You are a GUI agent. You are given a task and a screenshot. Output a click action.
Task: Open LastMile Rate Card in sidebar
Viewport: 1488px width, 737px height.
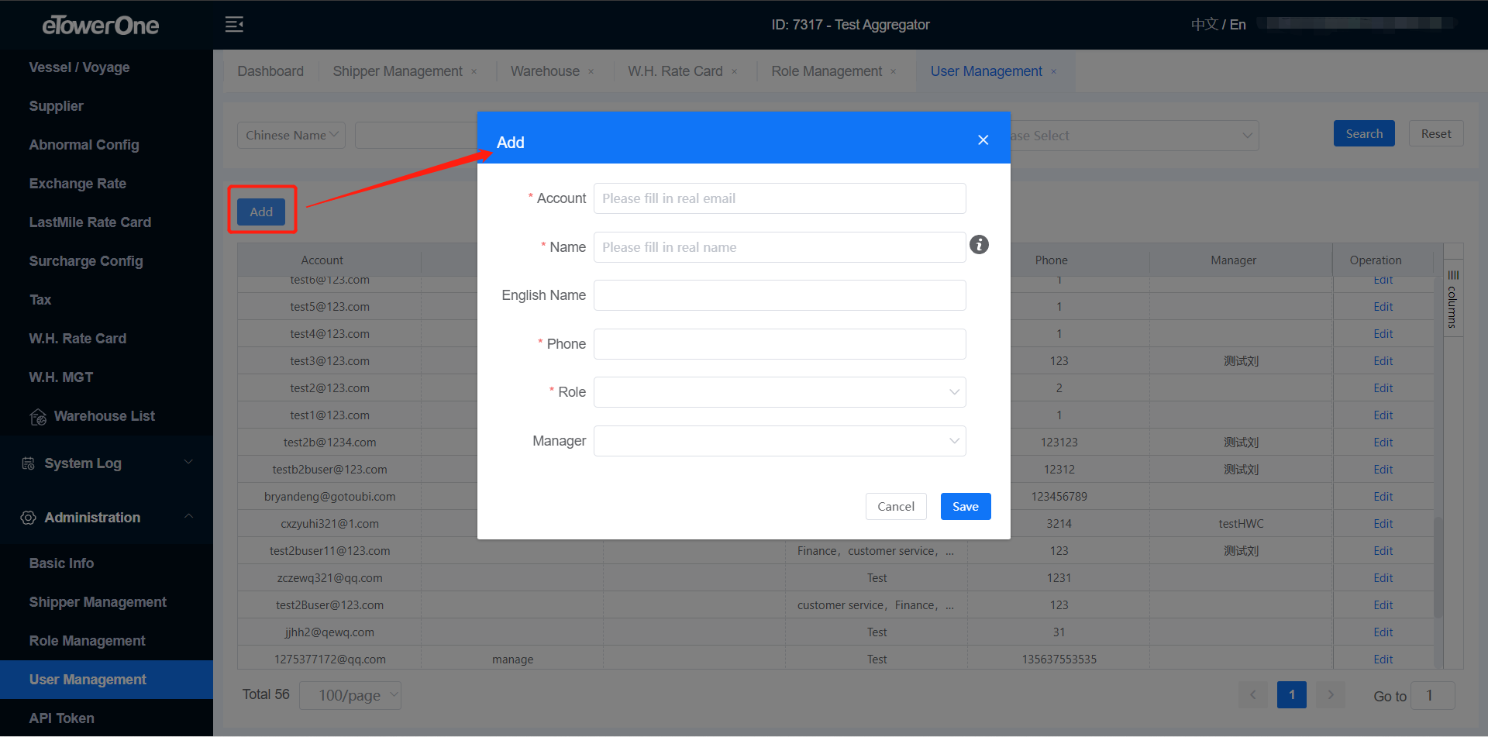tap(90, 222)
